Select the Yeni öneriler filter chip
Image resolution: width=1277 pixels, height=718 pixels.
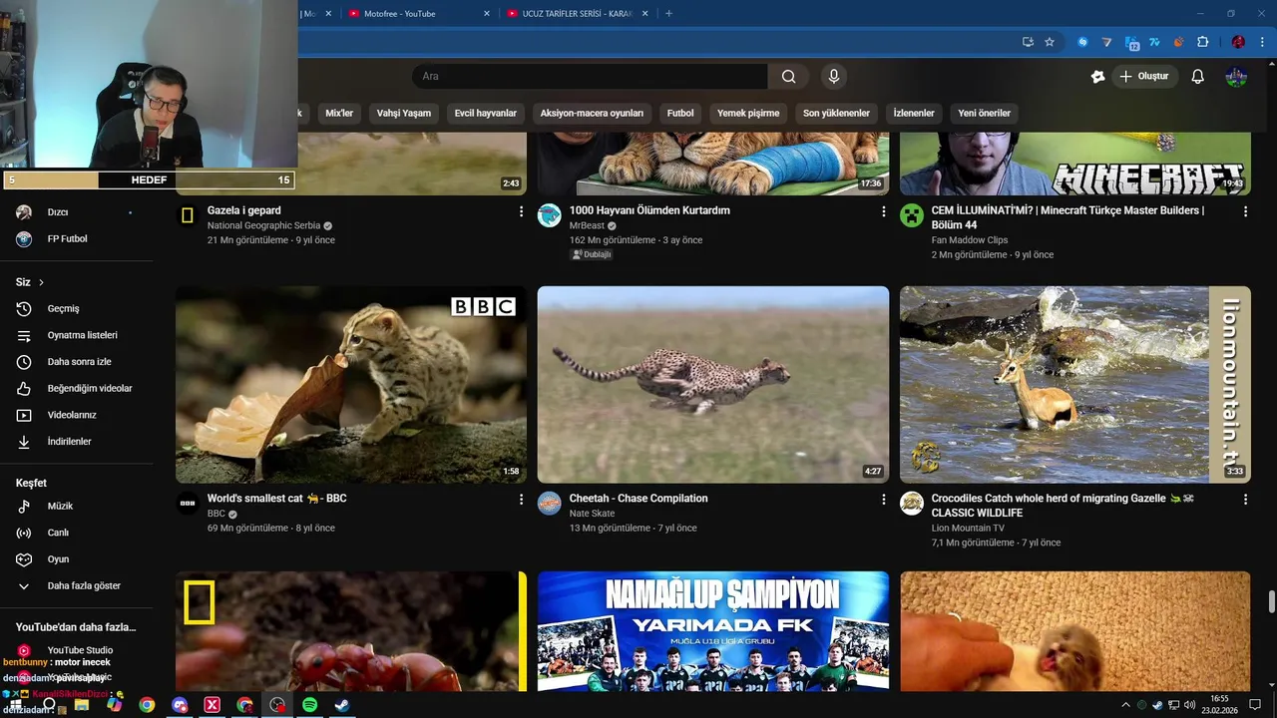click(x=984, y=113)
